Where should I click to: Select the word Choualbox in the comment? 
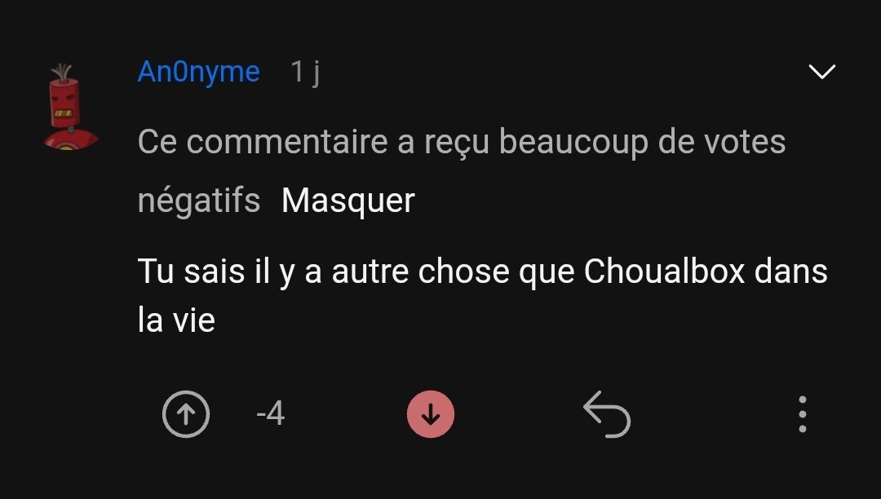[664, 272]
